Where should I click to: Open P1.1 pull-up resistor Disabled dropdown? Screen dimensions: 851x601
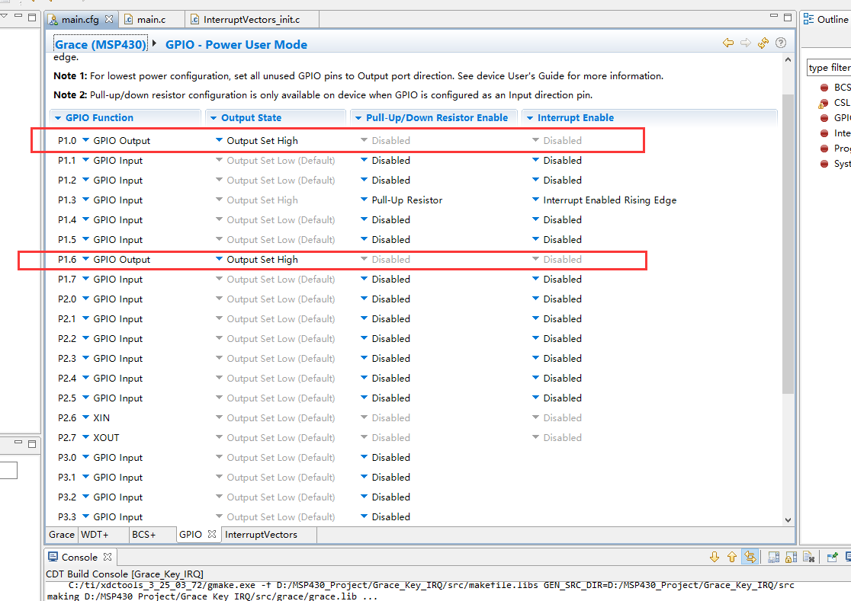(x=364, y=160)
